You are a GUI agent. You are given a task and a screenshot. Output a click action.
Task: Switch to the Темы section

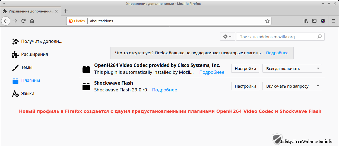click(x=22, y=67)
